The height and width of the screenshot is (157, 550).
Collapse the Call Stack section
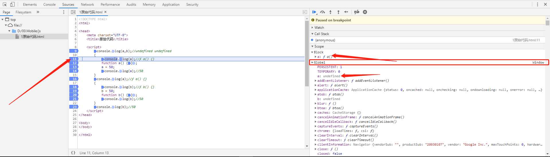(x=312, y=34)
